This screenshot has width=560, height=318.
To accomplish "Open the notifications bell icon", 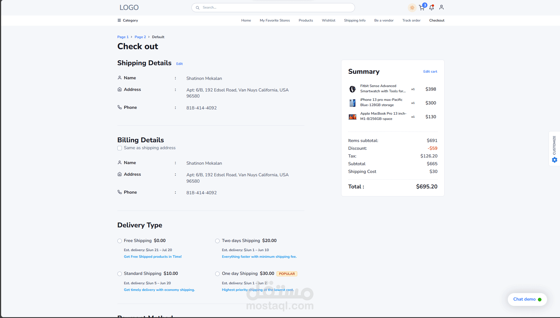I will pos(432,8).
